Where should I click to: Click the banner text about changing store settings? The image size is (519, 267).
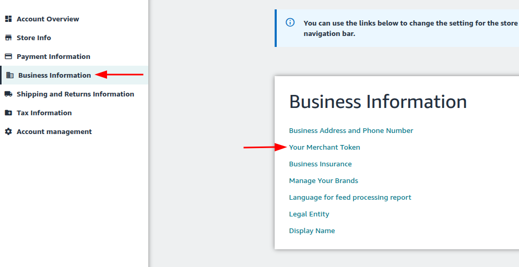411,28
